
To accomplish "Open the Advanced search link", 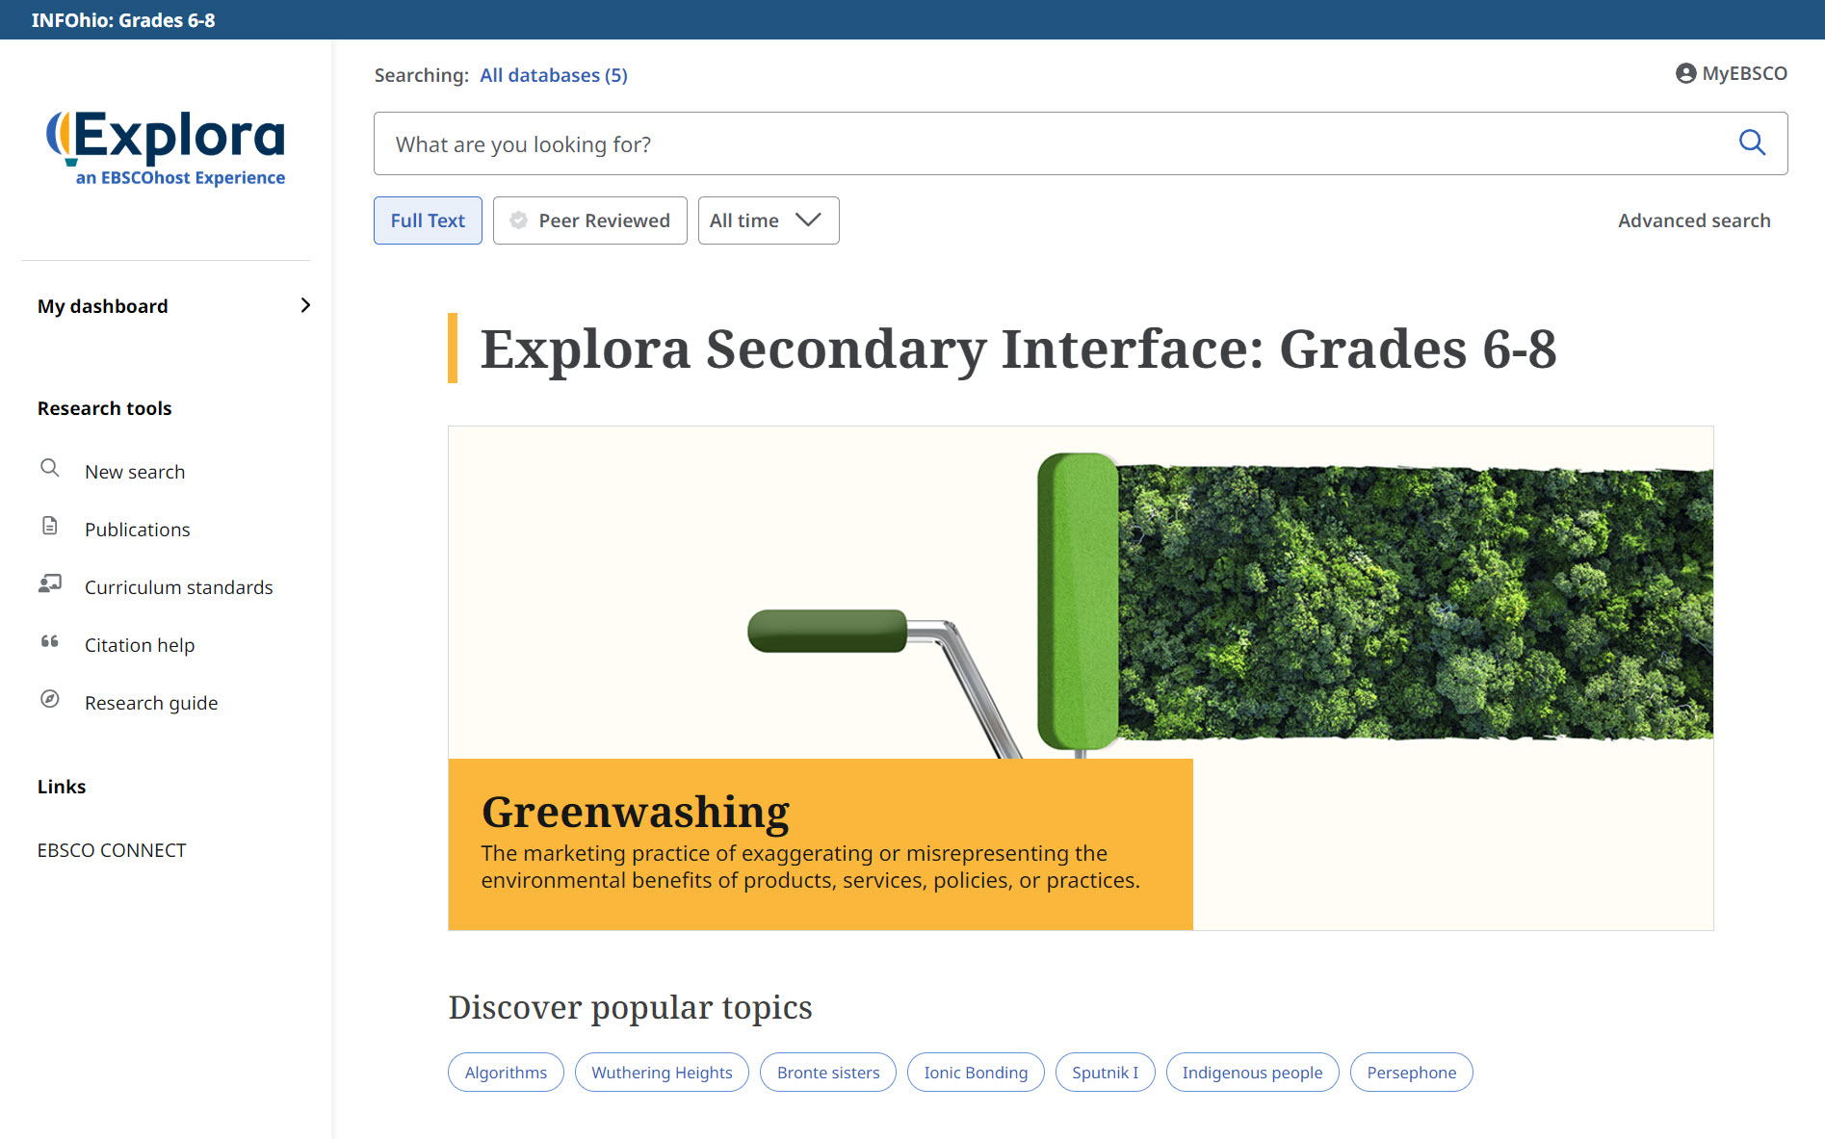I will point(1694,220).
